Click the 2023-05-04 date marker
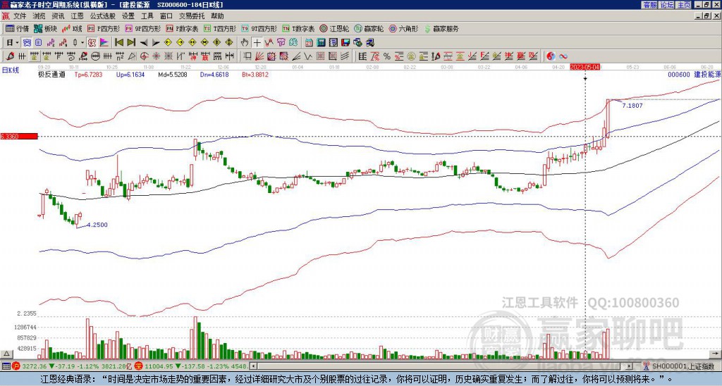This screenshot has width=722, height=386. 585,67
